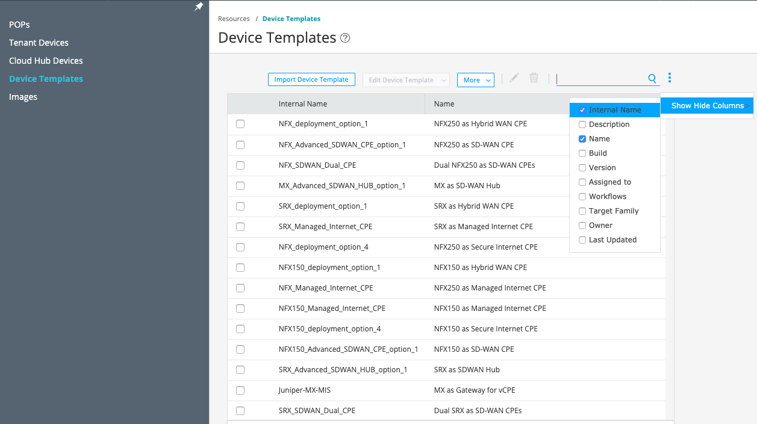Enable the Description column checkbox
757x424 pixels.
(x=582, y=124)
